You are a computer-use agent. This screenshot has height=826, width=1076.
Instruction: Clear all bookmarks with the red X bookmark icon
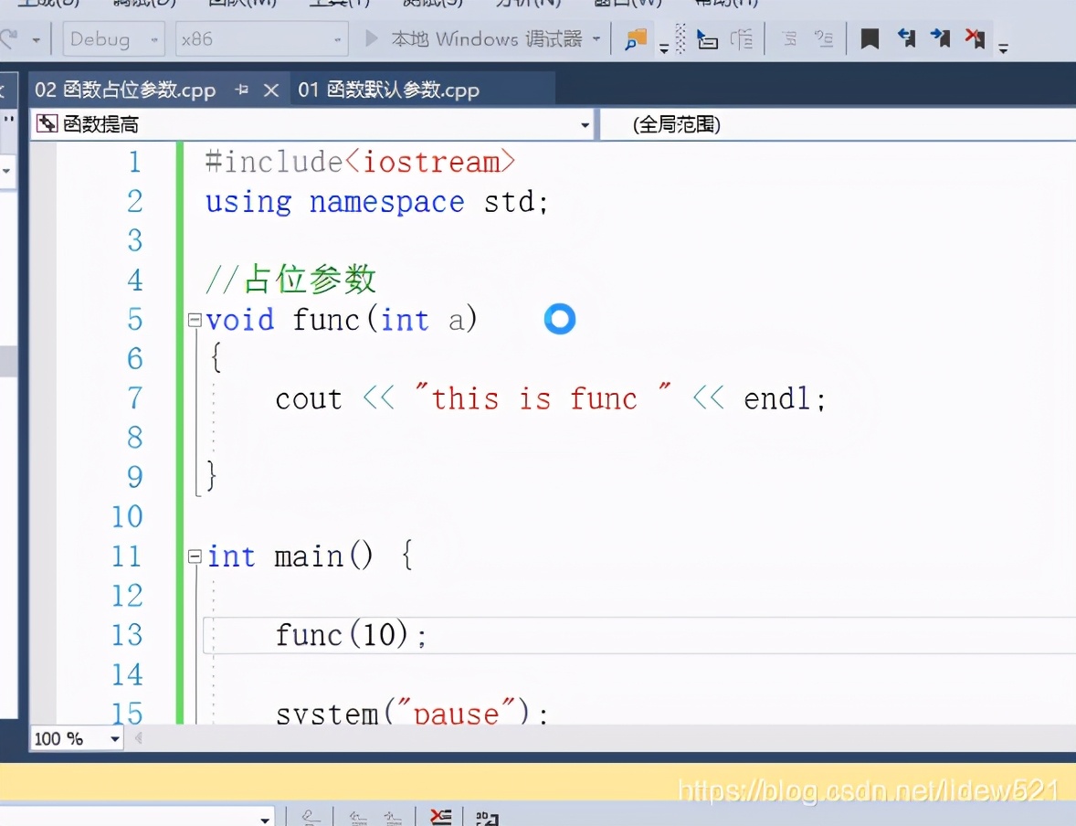(974, 38)
